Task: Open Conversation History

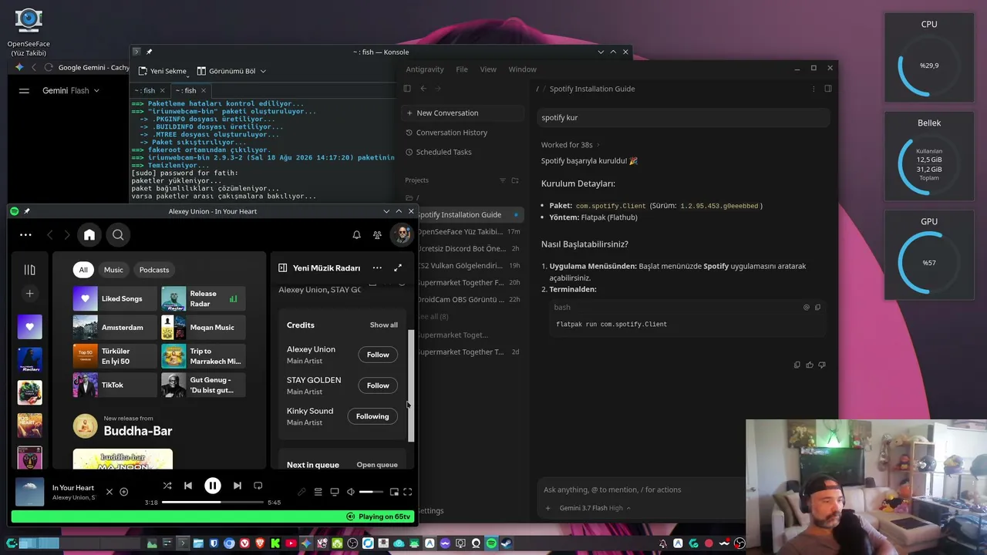Action: [452, 133]
